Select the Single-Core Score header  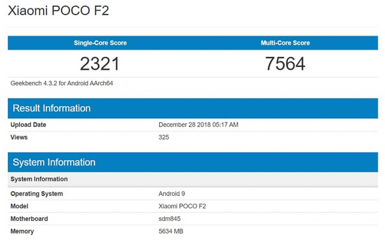[100, 43]
